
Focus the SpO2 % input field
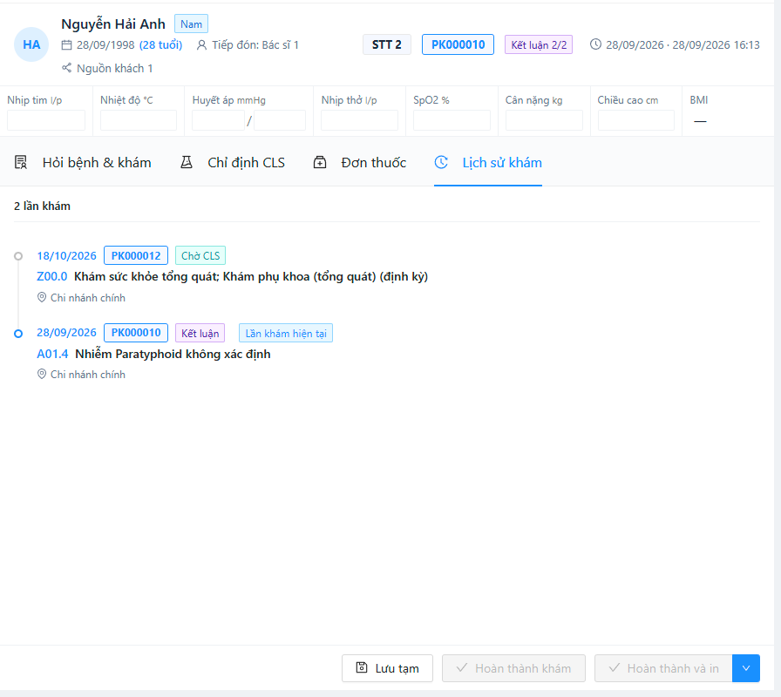coord(452,120)
